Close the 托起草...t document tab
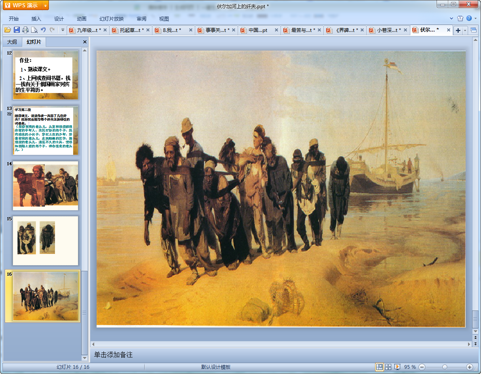 pos(148,30)
